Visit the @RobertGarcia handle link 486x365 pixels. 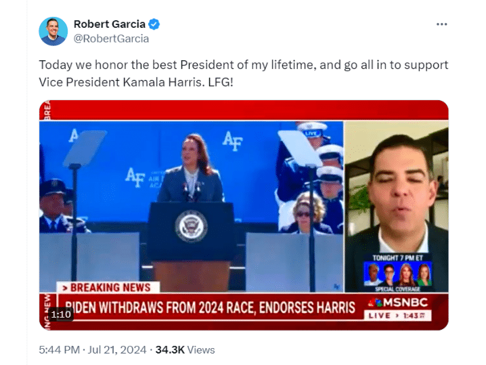(111, 39)
